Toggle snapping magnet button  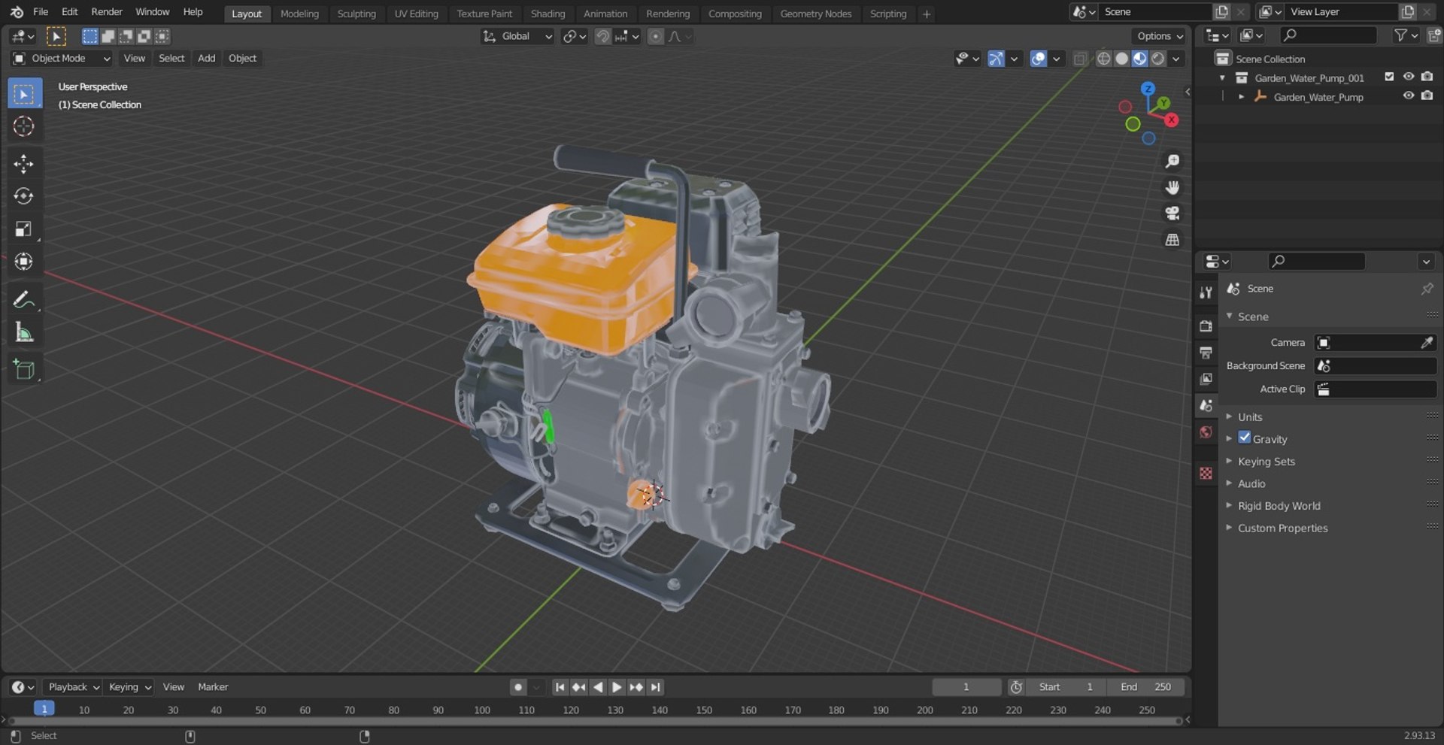[602, 36]
